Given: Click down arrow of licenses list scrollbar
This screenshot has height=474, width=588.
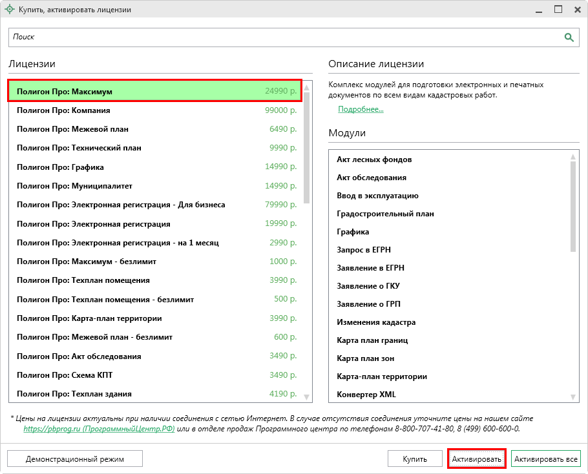Looking at the screenshot, I should pyautogui.click(x=306, y=397).
